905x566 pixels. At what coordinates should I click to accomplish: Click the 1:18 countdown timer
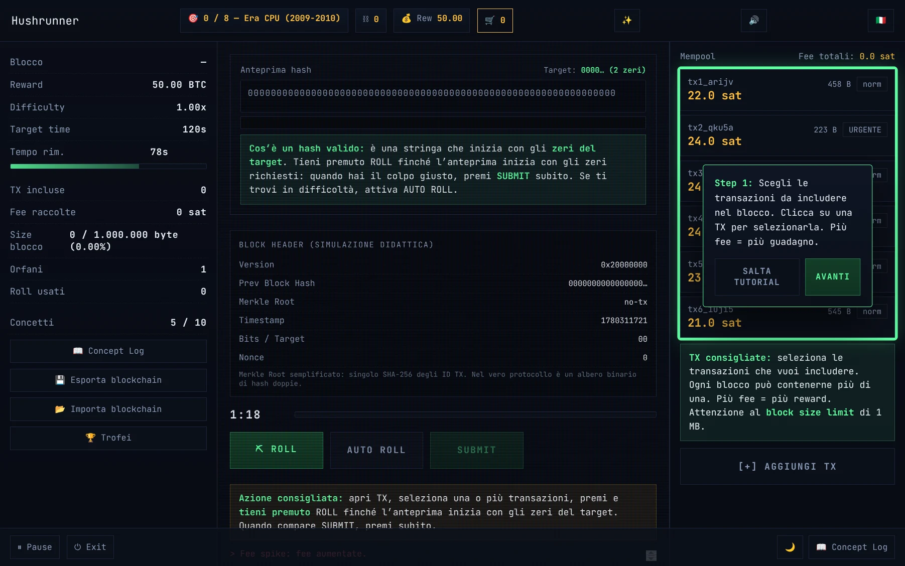point(245,415)
